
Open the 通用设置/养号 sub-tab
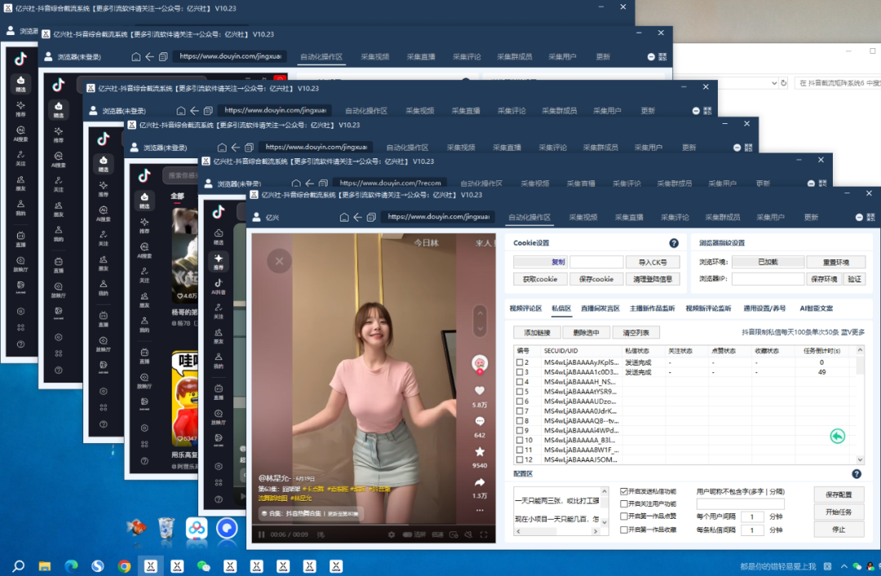pyautogui.click(x=764, y=308)
